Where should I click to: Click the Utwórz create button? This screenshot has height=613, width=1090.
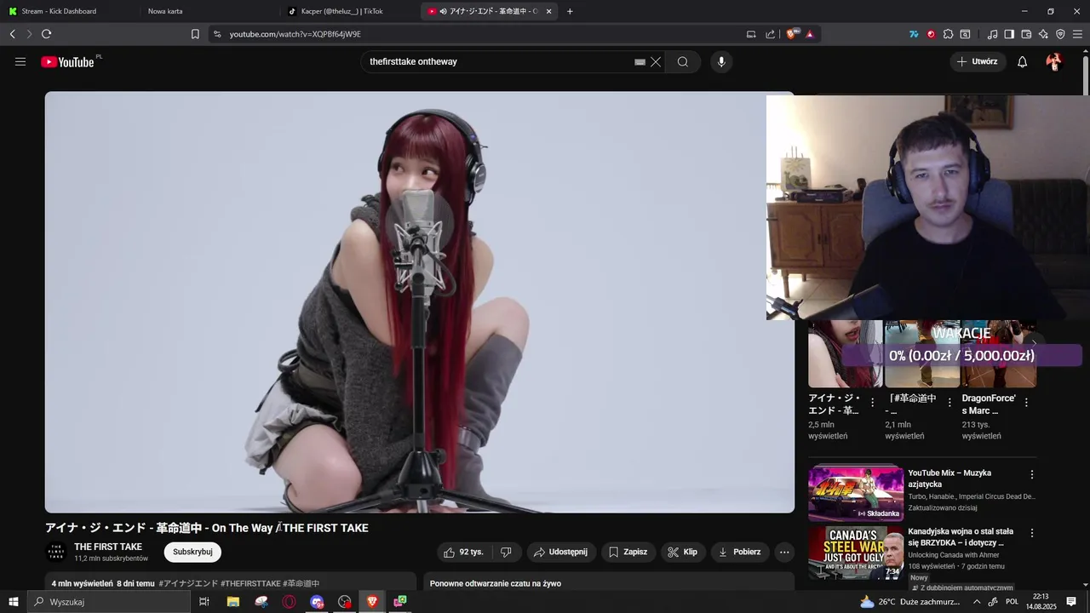978,61
